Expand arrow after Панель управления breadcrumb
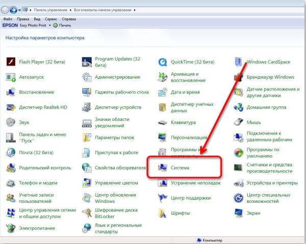306x244 pixels. (70, 10)
